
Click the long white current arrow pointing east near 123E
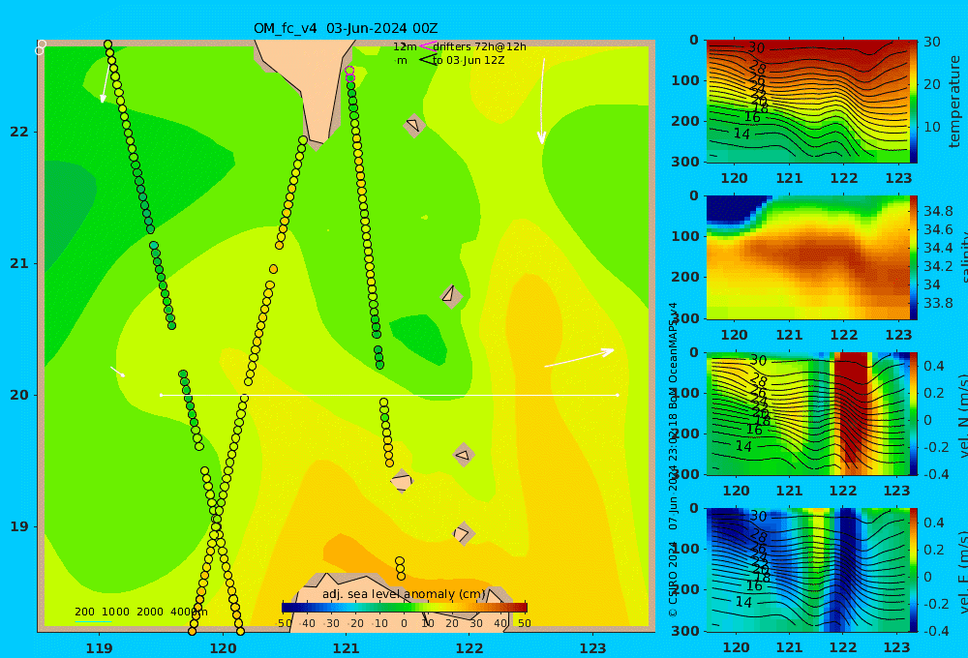(579, 358)
